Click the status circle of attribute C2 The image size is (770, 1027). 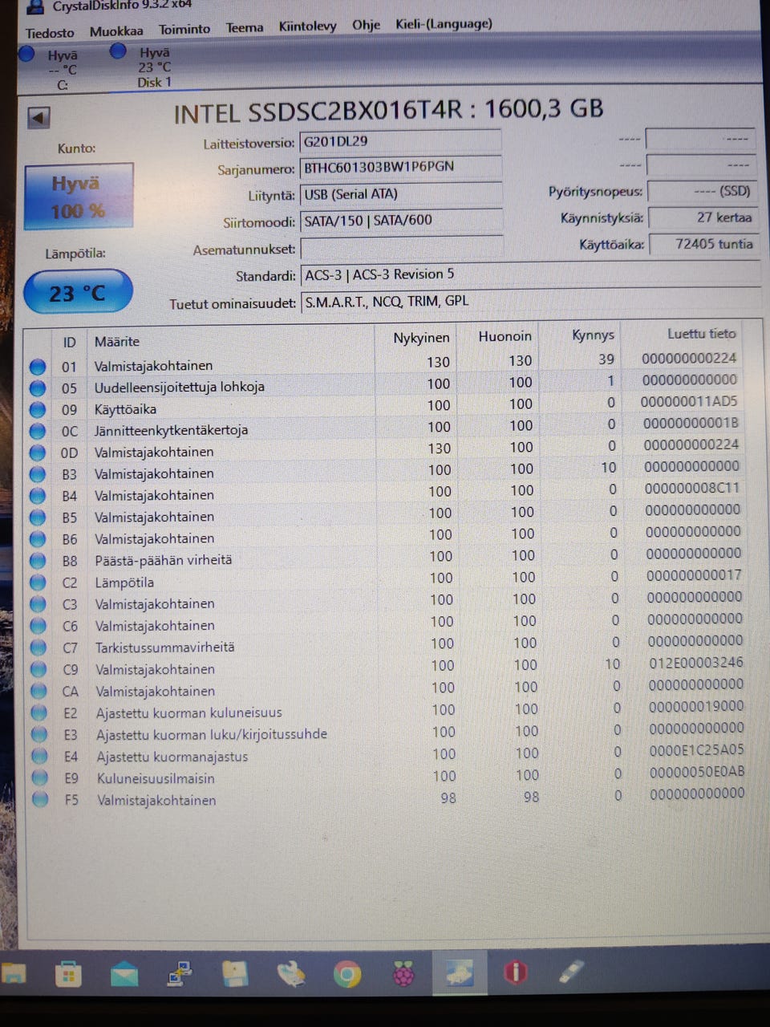38,583
